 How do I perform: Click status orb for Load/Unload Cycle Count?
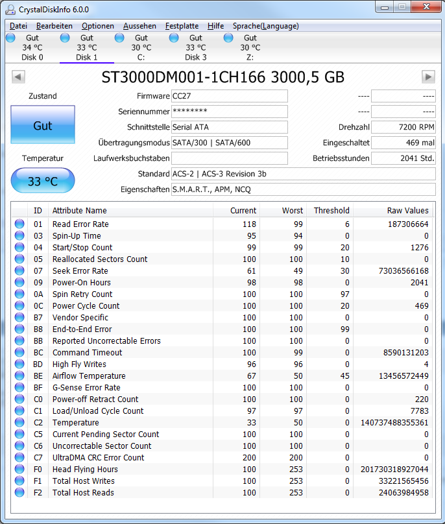pyautogui.click(x=19, y=411)
